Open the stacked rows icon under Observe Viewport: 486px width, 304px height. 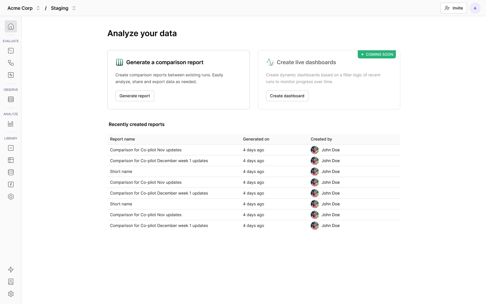tap(11, 99)
